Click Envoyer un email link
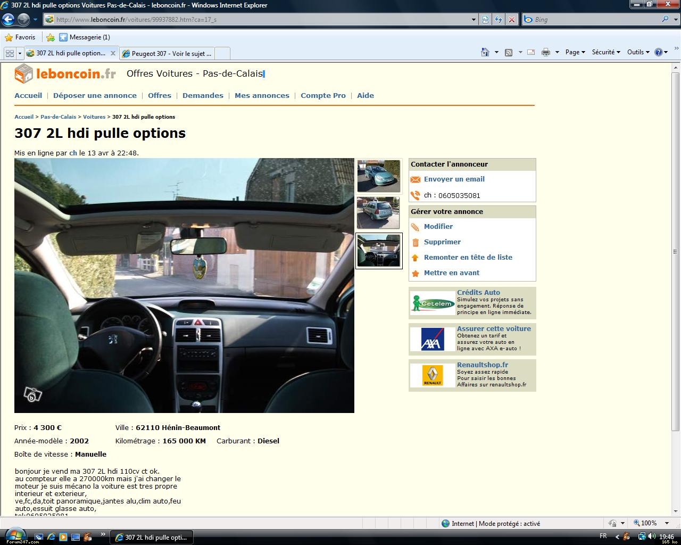Image resolution: width=681 pixels, height=545 pixels. [454, 179]
